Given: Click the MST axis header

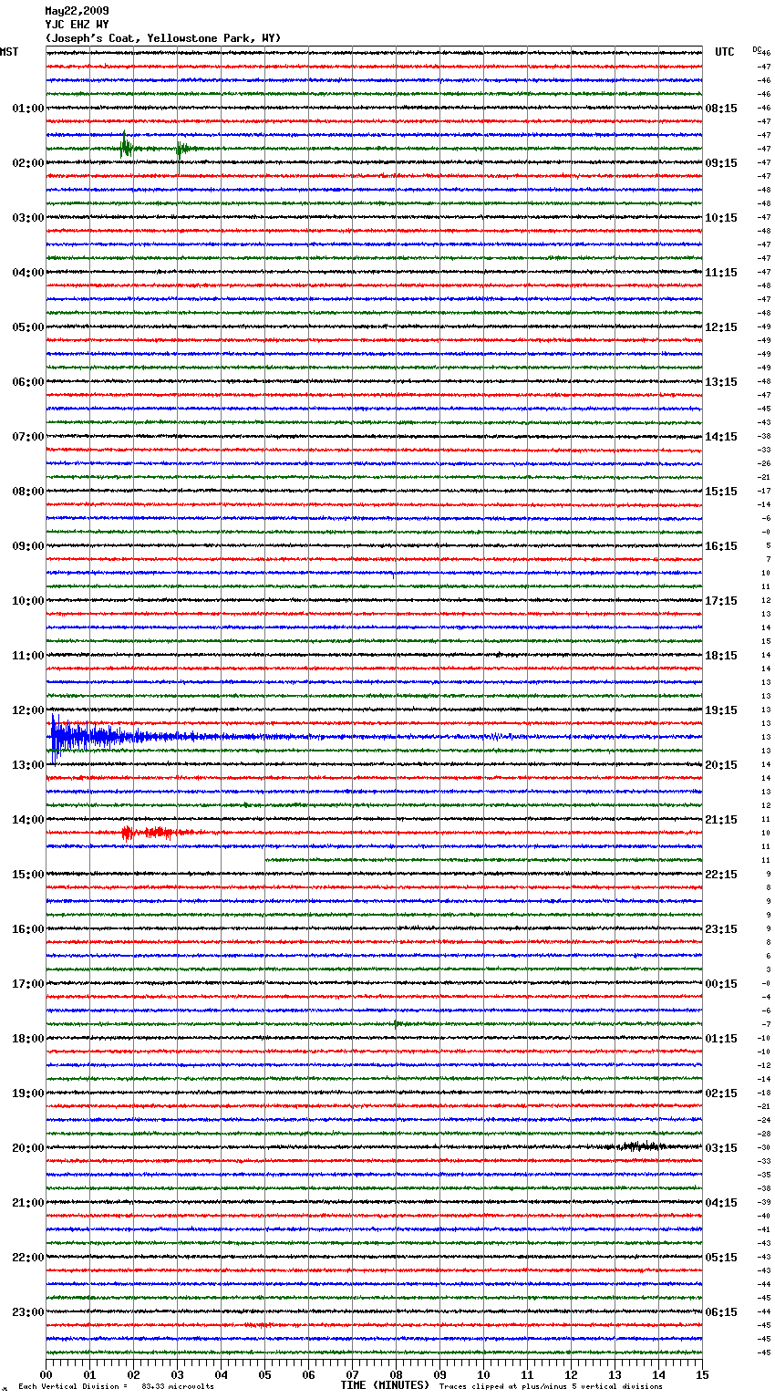Looking at the screenshot, I should 9,52.
